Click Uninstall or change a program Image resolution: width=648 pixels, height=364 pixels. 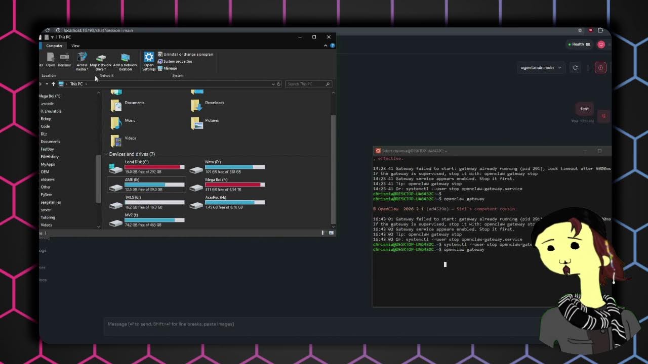click(x=185, y=54)
